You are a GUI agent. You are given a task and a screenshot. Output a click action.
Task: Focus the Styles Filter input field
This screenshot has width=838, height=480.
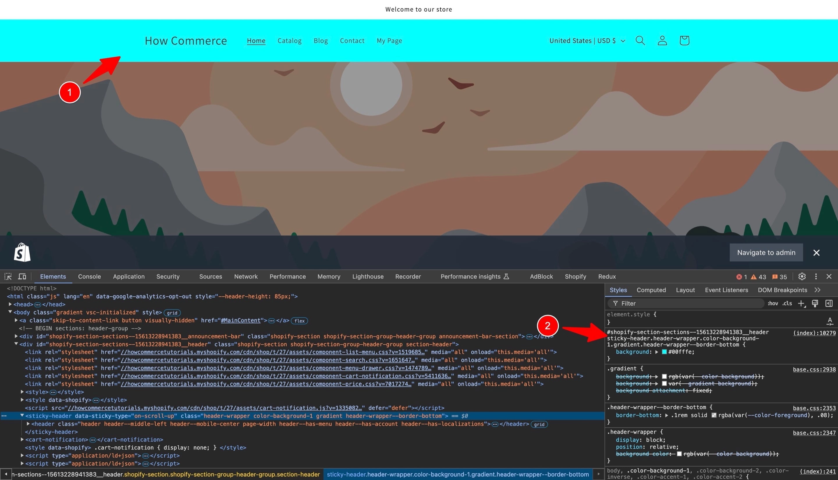coord(686,303)
